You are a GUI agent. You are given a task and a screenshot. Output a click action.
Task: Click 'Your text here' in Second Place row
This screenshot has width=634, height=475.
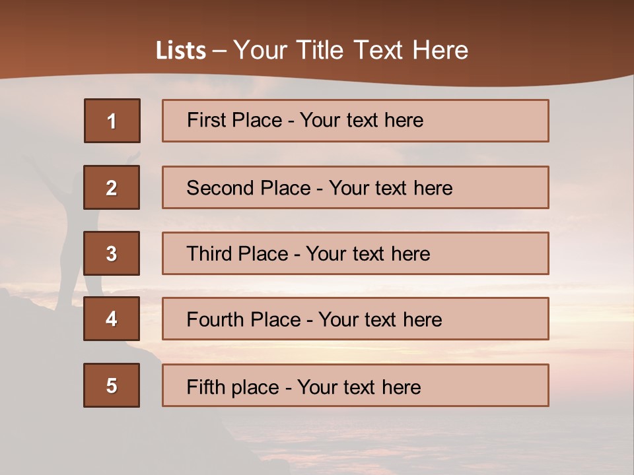390,188
